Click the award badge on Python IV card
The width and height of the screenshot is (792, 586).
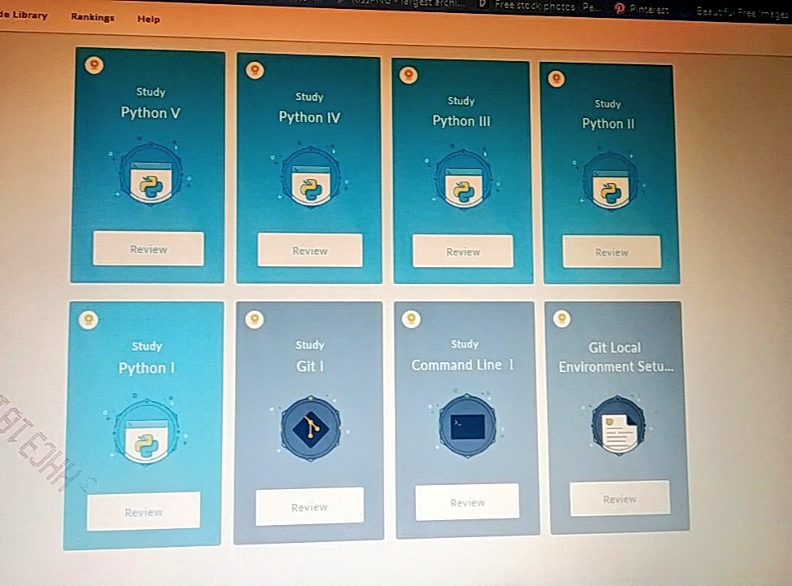(x=255, y=69)
